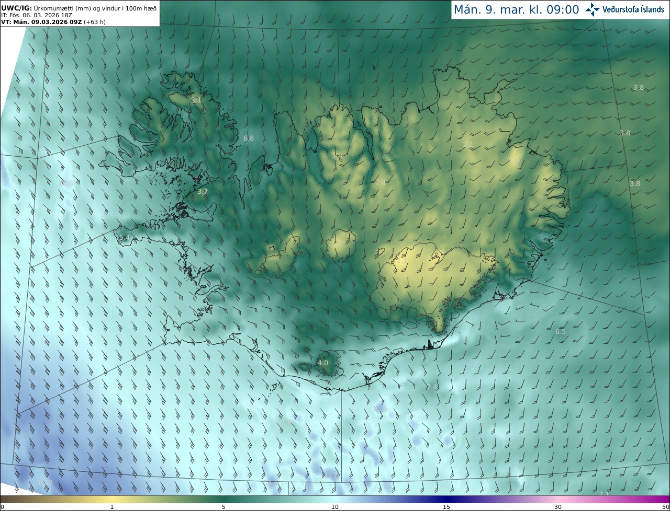Click the color scale label 1
This screenshot has height=511, width=670.
tap(112, 507)
